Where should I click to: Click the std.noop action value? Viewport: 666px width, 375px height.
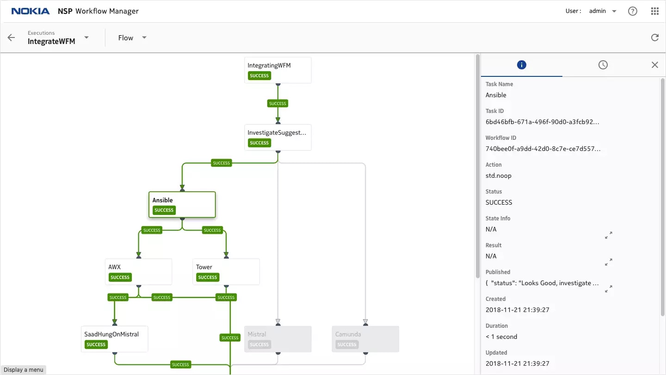point(499,176)
